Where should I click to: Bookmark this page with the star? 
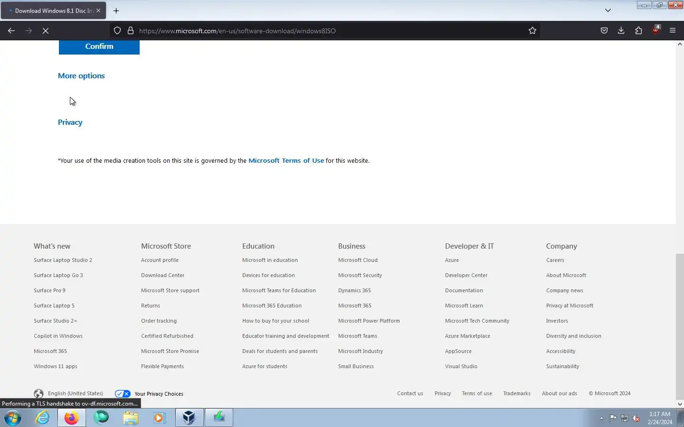[532, 30]
